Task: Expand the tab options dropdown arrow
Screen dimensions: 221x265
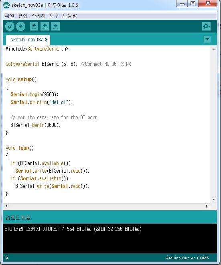Action: tap(207, 39)
